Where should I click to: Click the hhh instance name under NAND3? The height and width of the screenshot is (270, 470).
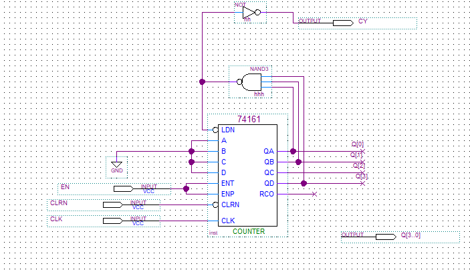(x=259, y=94)
